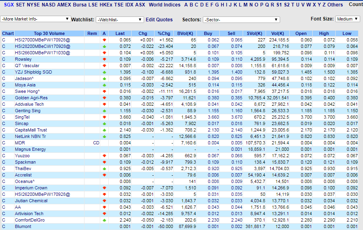Click green up arrow in Sincap row
This screenshot has width=363, height=230.
[104, 123]
